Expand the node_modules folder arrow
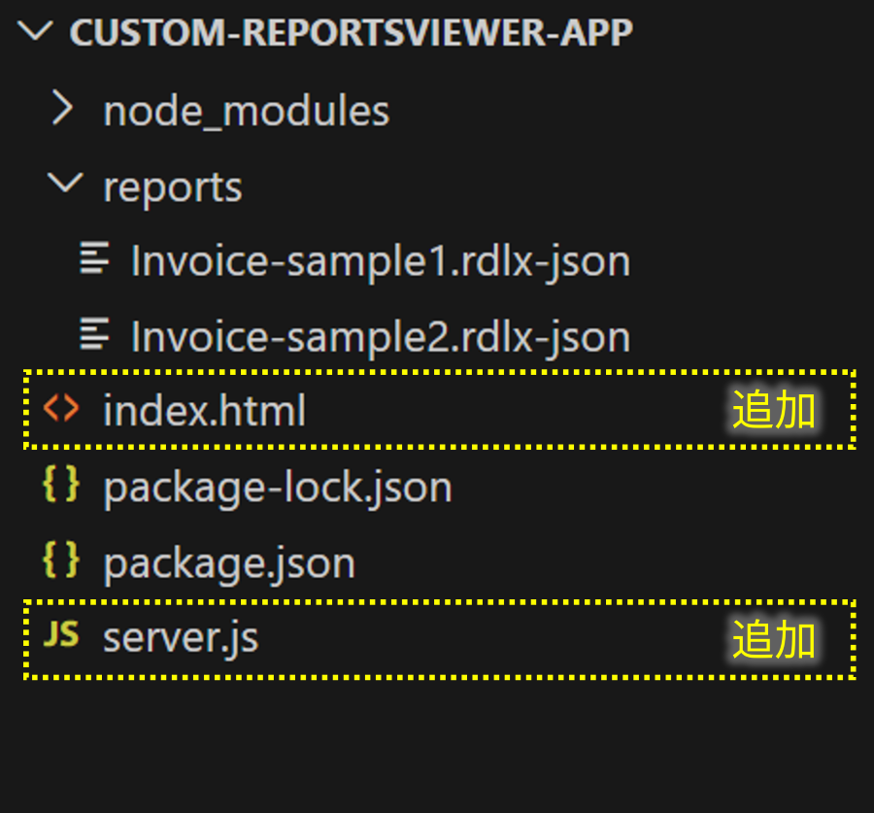Image resolution: width=874 pixels, height=813 pixels. 62,110
